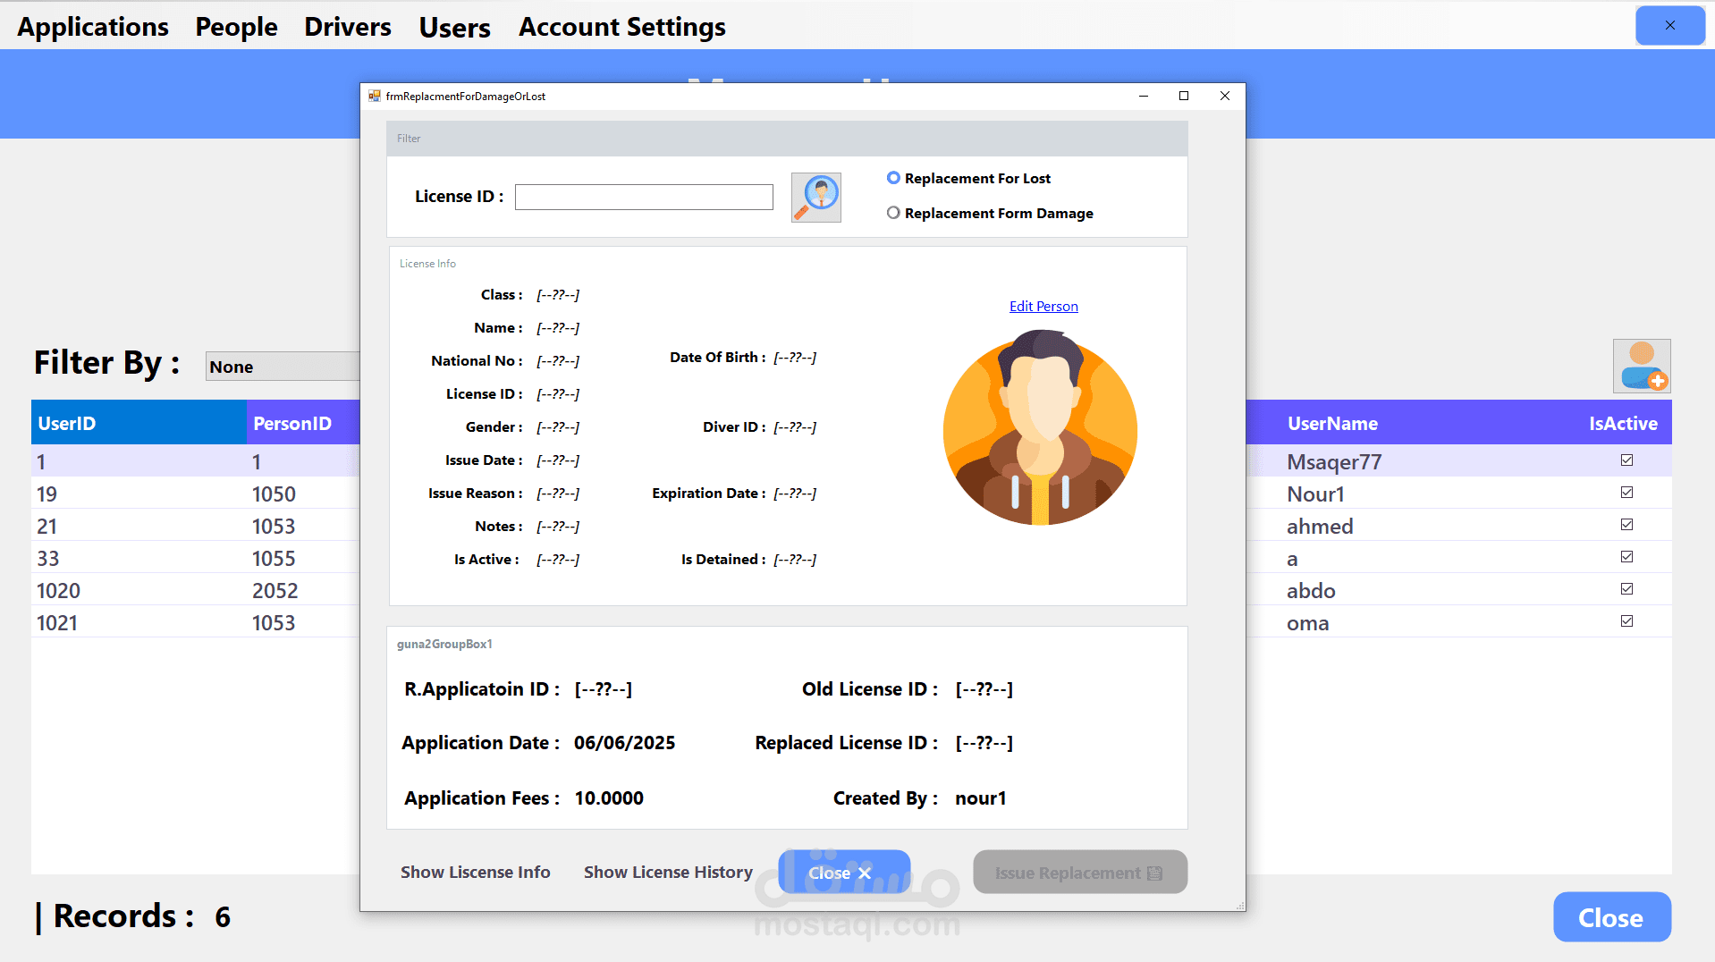Viewport: 1715px width, 962px height.
Task: Open the Applications menu
Action: (93, 27)
